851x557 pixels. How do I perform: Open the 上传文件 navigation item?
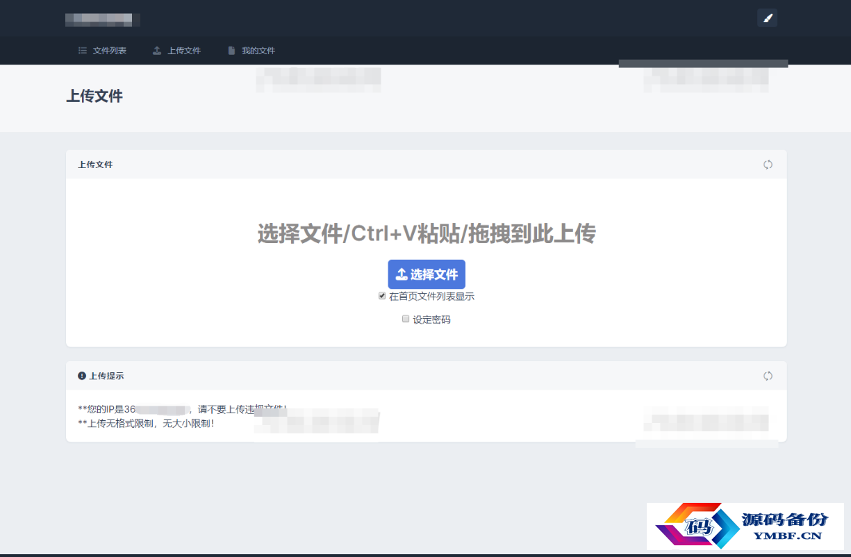(x=176, y=51)
